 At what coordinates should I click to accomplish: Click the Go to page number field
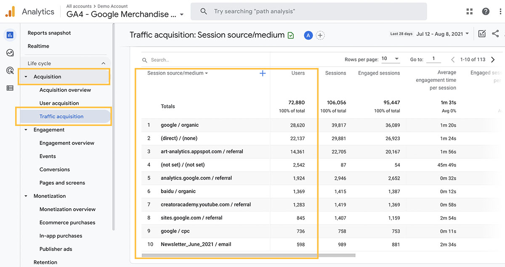click(433, 59)
